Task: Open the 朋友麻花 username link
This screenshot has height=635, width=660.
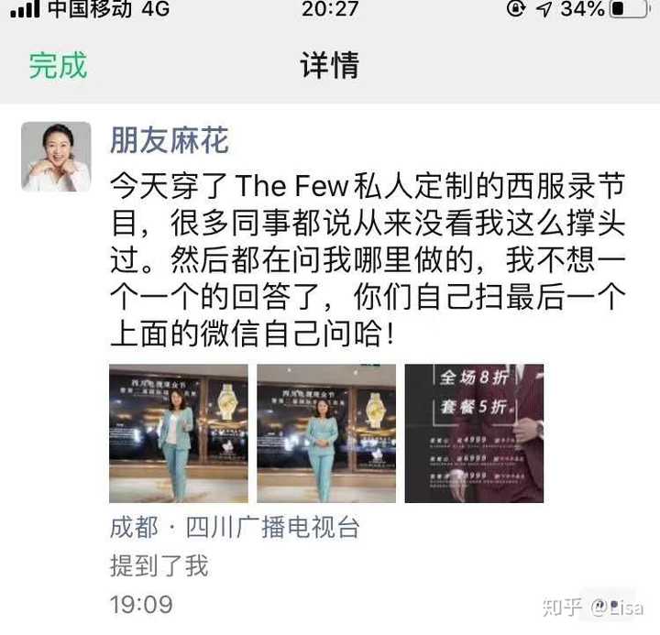Action: tap(170, 140)
